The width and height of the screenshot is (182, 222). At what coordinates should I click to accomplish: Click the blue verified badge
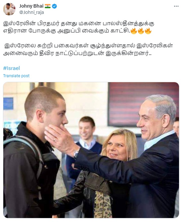pyautogui.click(x=54, y=6)
